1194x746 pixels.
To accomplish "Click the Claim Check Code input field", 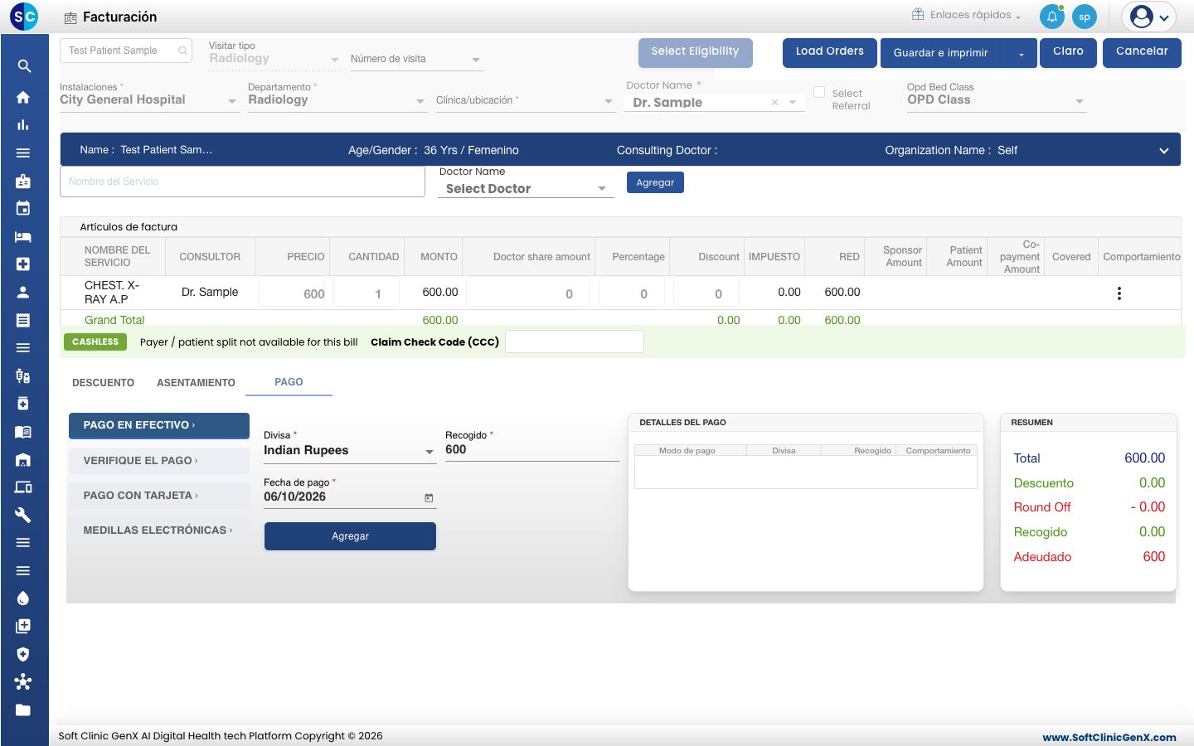I will 575,342.
